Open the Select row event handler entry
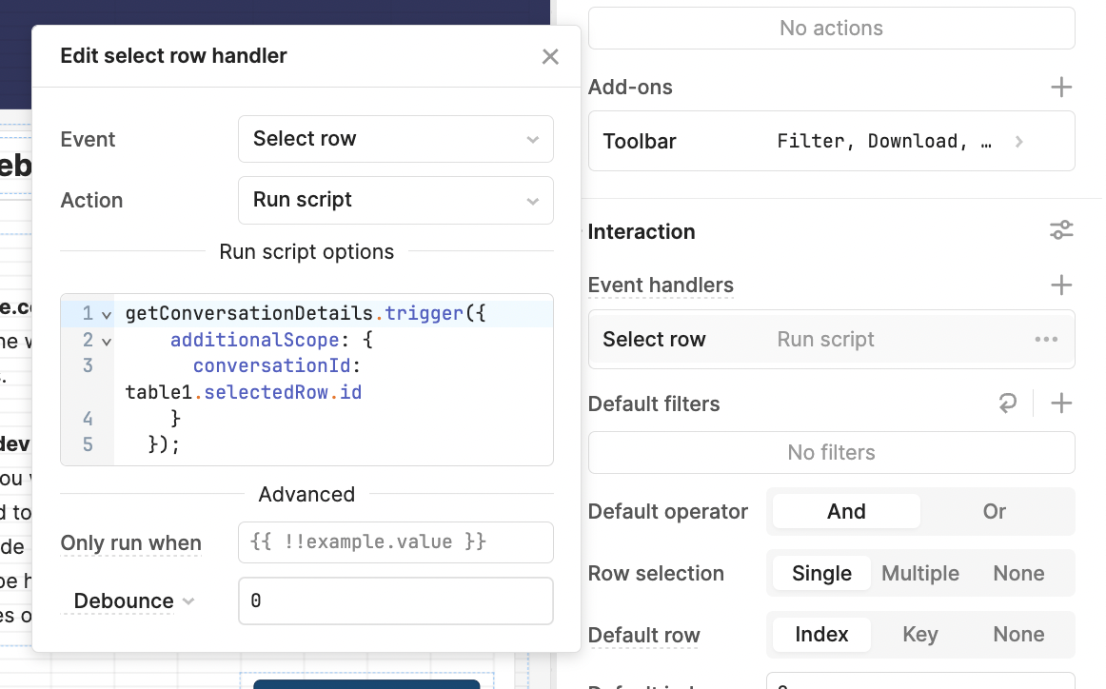Image resolution: width=1106 pixels, height=689 pixels. [832, 339]
